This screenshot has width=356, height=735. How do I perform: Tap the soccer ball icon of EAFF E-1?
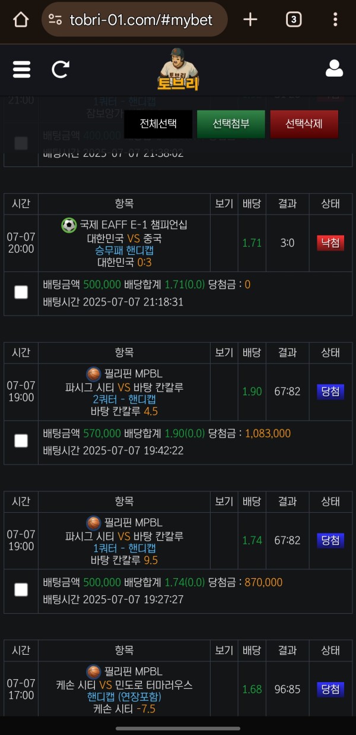click(x=69, y=225)
